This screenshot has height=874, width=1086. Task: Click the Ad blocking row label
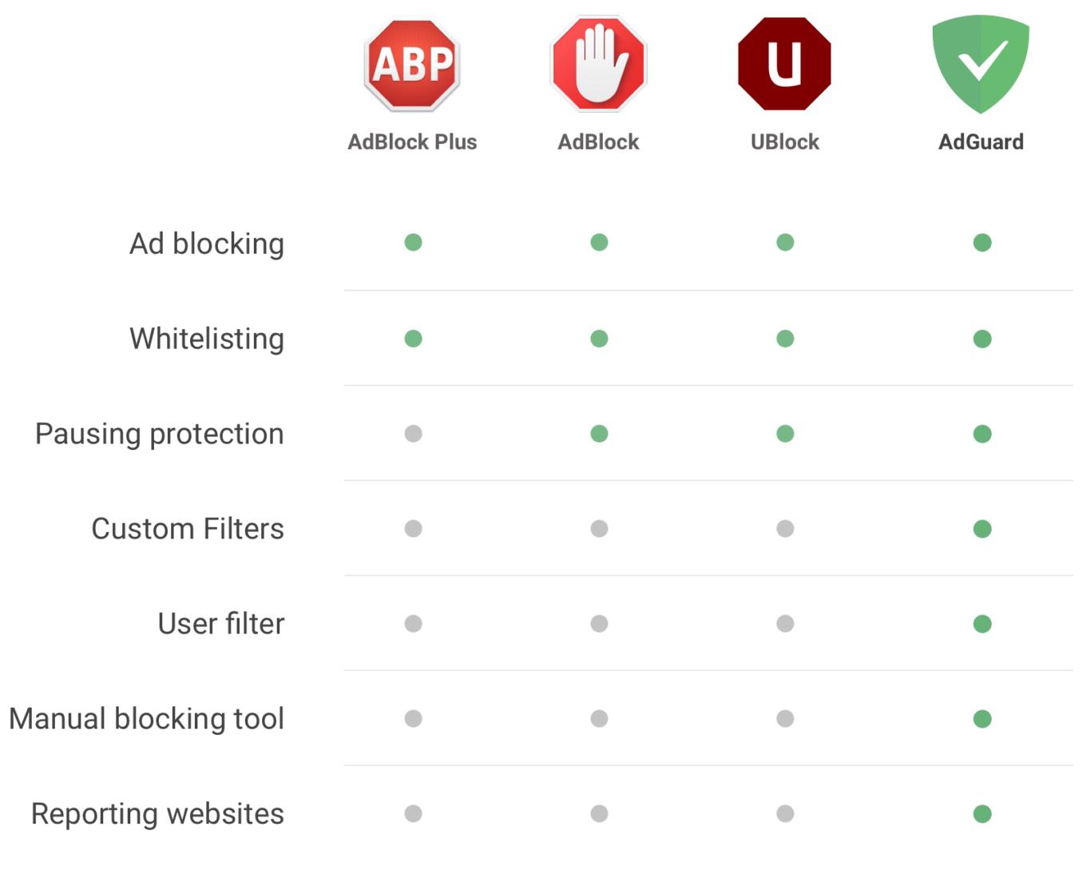pyautogui.click(x=207, y=244)
